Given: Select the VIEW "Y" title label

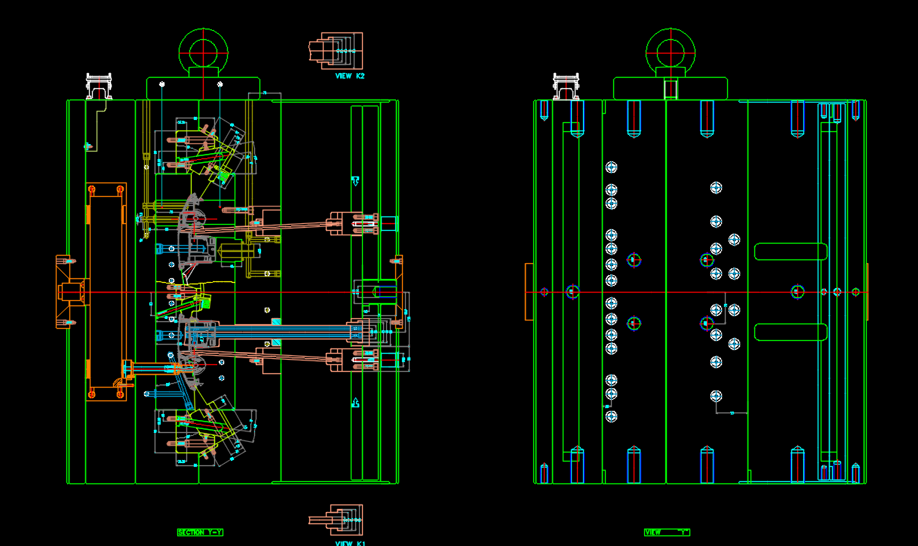Looking at the screenshot, I should pos(667,532).
